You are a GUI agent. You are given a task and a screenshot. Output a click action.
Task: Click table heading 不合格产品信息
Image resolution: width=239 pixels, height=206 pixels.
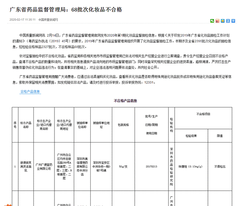pyautogui.click(x=125, y=101)
